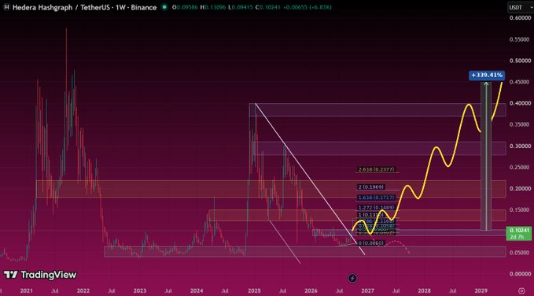Click the 0.55000 price axis label
Image resolution: width=534 pixels, height=296 pixels.
520,39
